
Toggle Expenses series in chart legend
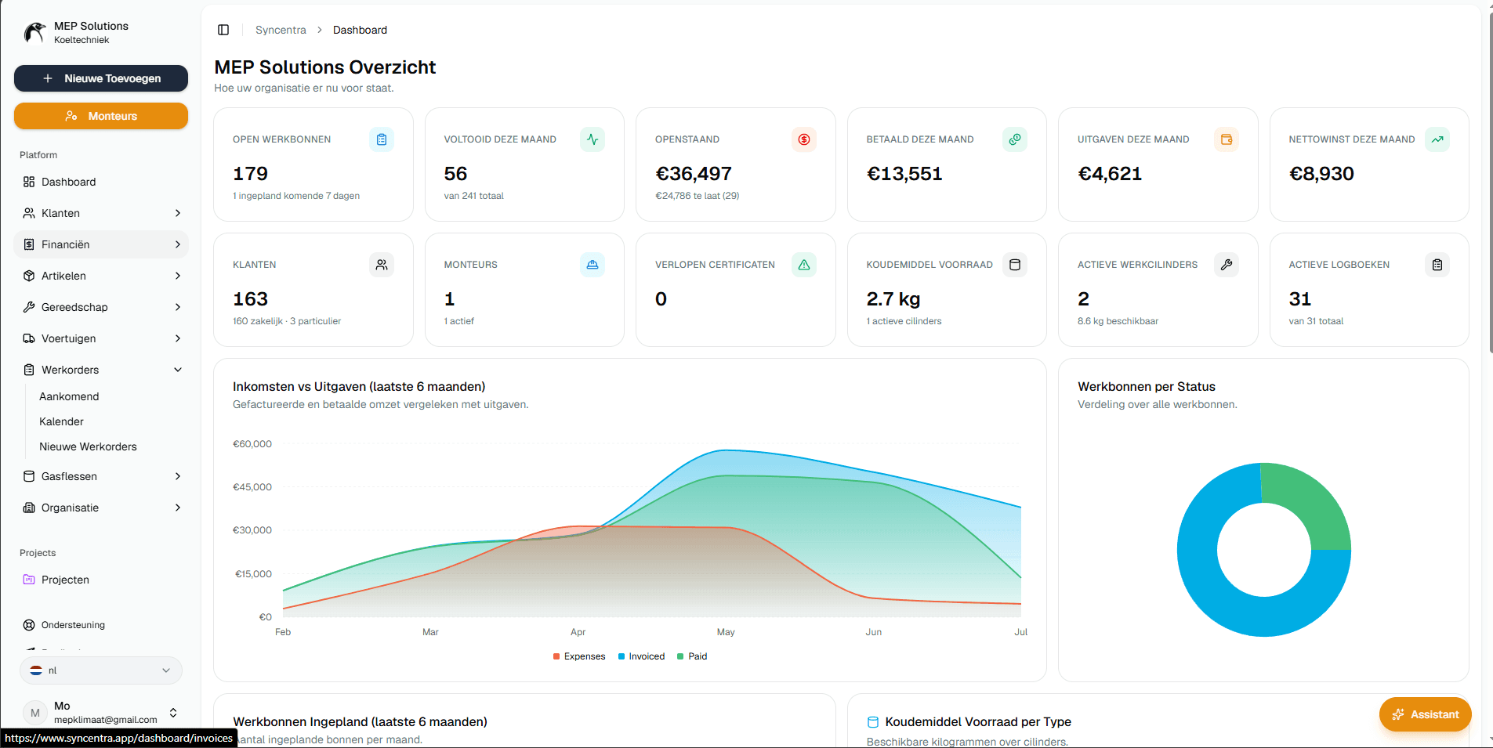pyautogui.click(x=579, y=656)
